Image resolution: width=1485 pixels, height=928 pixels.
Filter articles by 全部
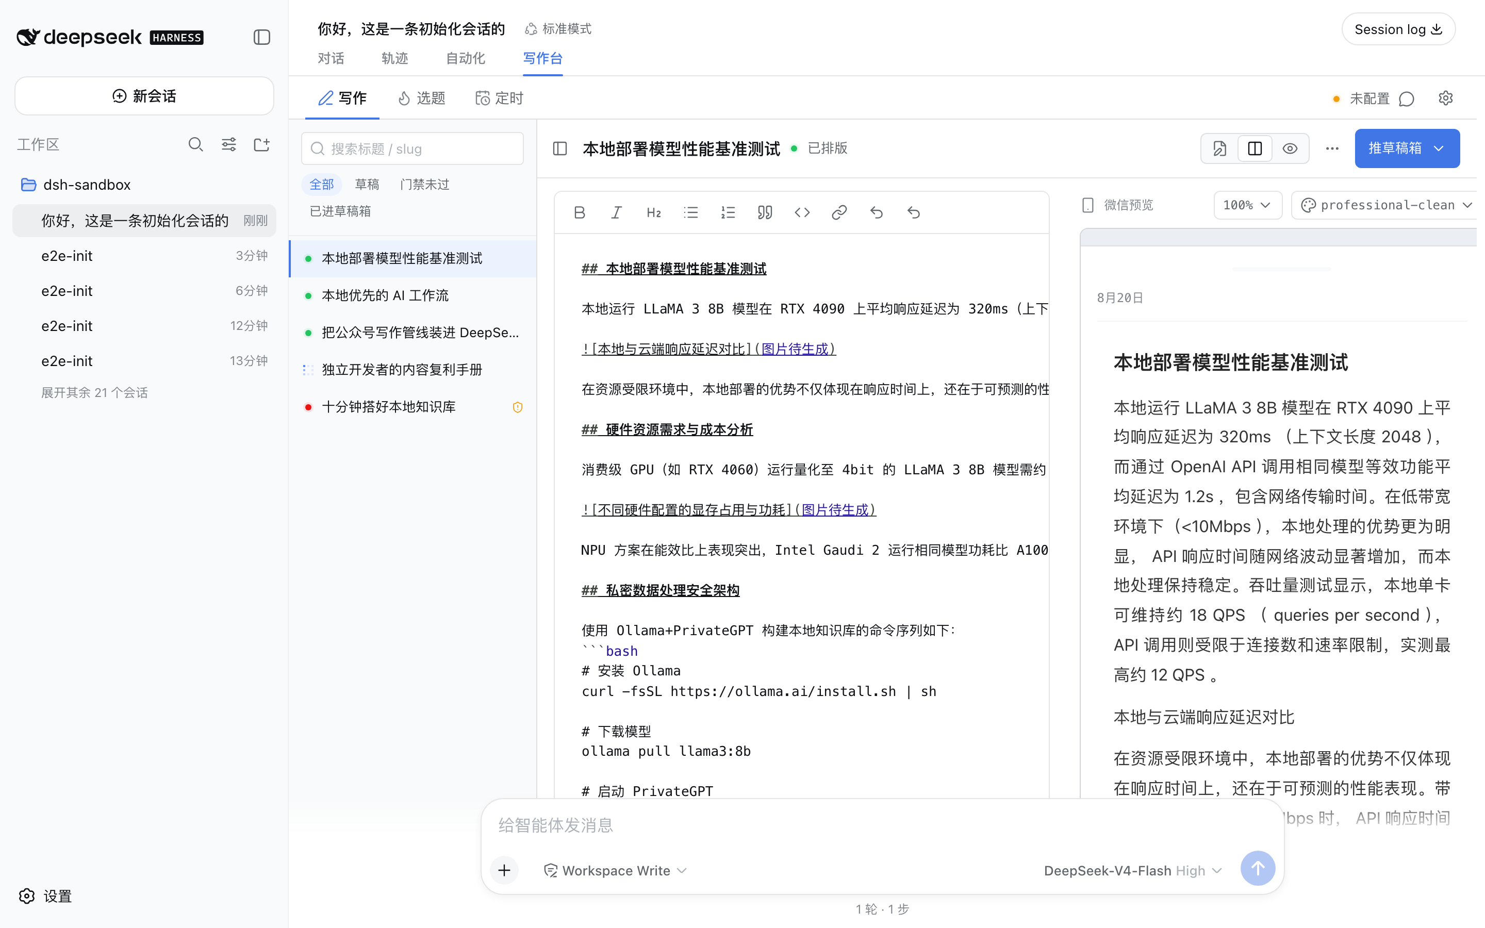tap(322, 184)
